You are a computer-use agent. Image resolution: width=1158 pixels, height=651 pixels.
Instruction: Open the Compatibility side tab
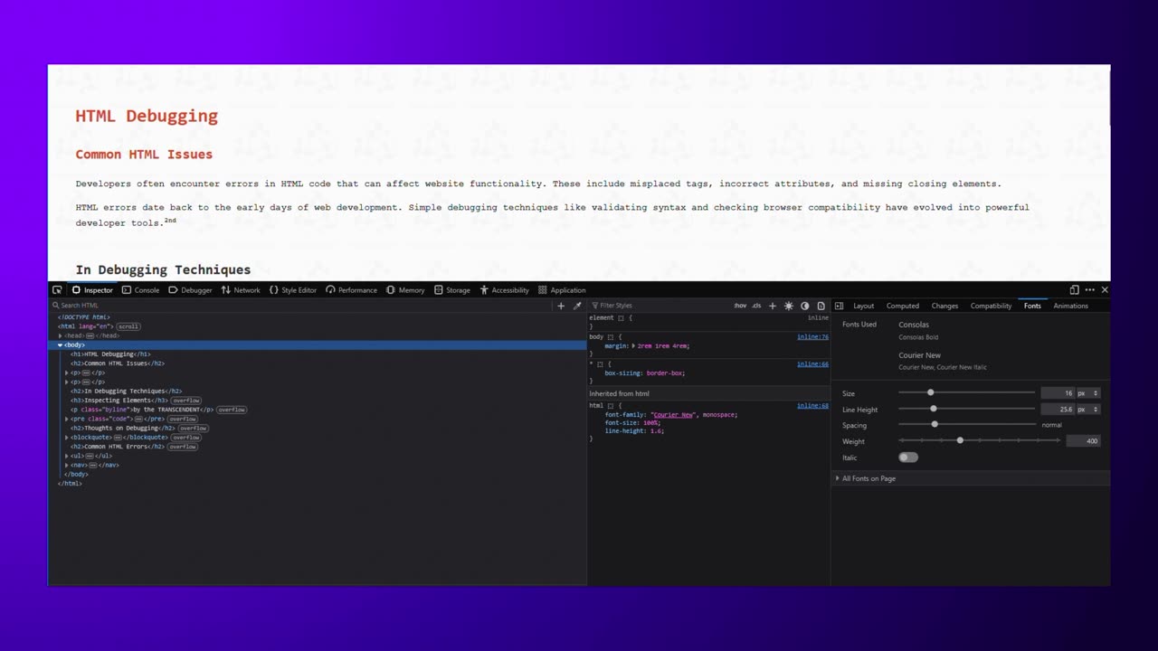992,306
